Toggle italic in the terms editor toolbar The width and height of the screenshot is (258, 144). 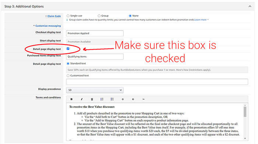coord(81,99)
